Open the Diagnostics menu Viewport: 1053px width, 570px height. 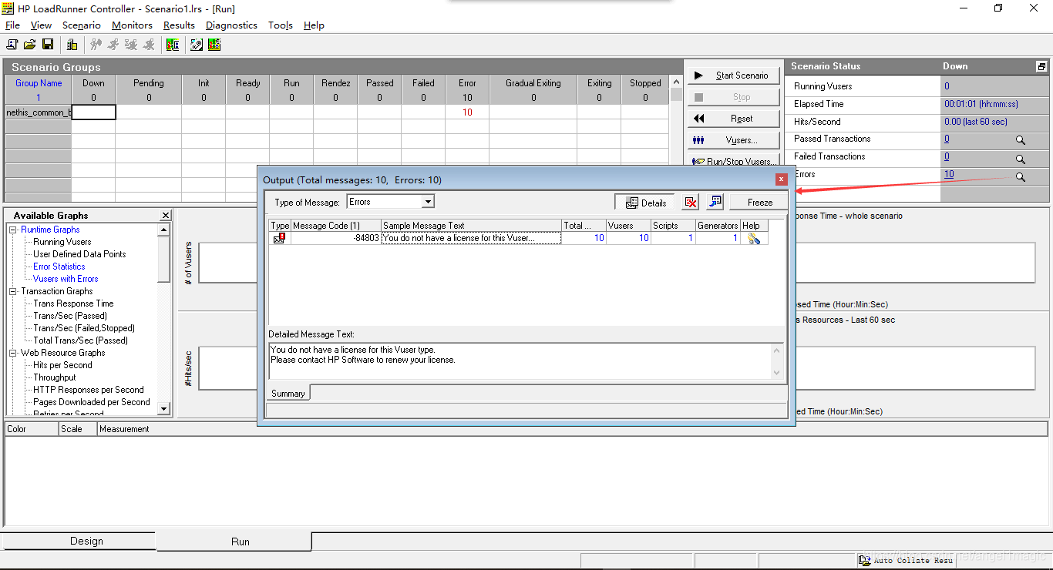click(x=231, y=25)
